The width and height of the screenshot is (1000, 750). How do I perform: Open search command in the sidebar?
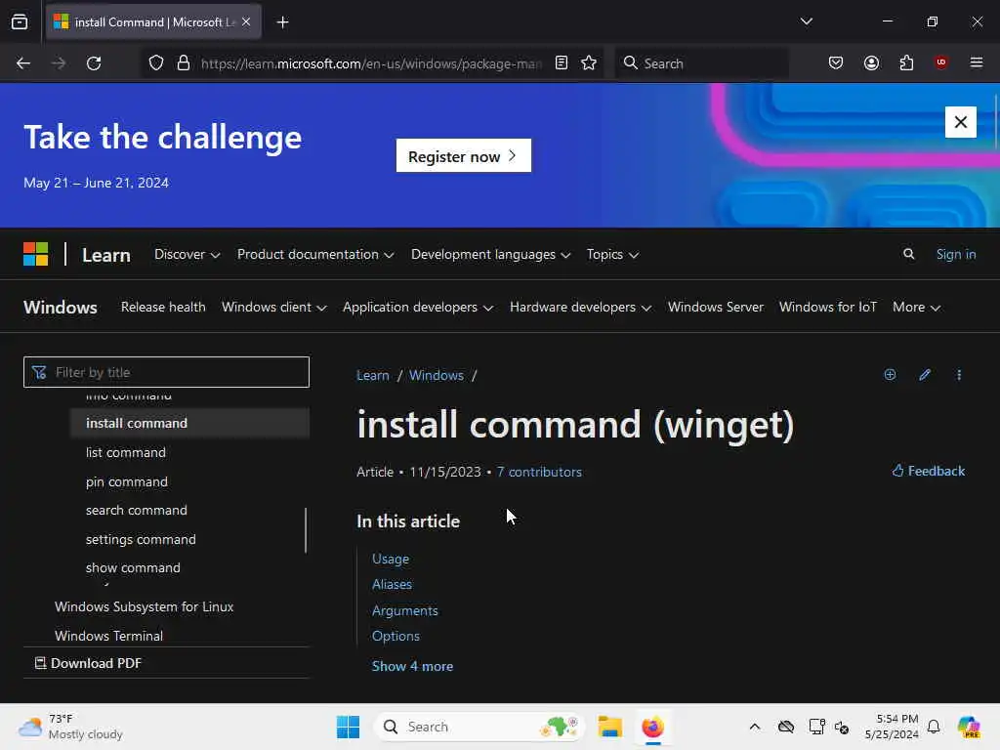click(x=137, y=510)
